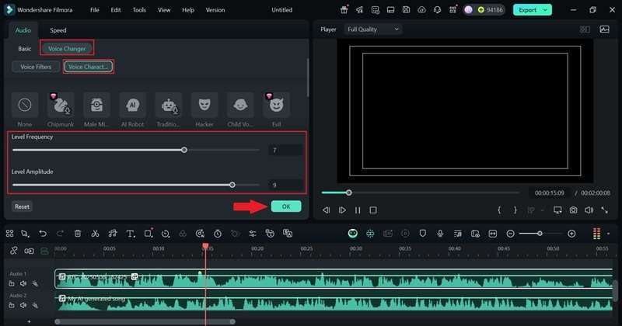Open fullscreen preview with expand arrows

(605, 210)
